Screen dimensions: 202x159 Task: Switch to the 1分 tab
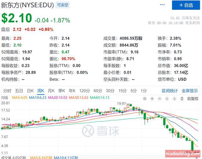point(144,91)
